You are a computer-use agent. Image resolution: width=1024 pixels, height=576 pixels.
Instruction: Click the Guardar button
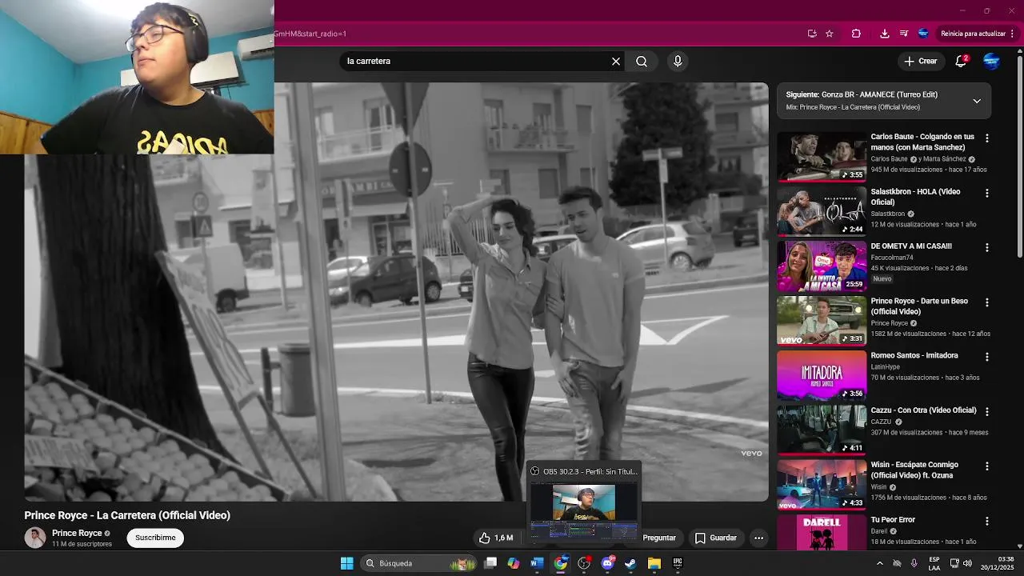tap(715, 538)
